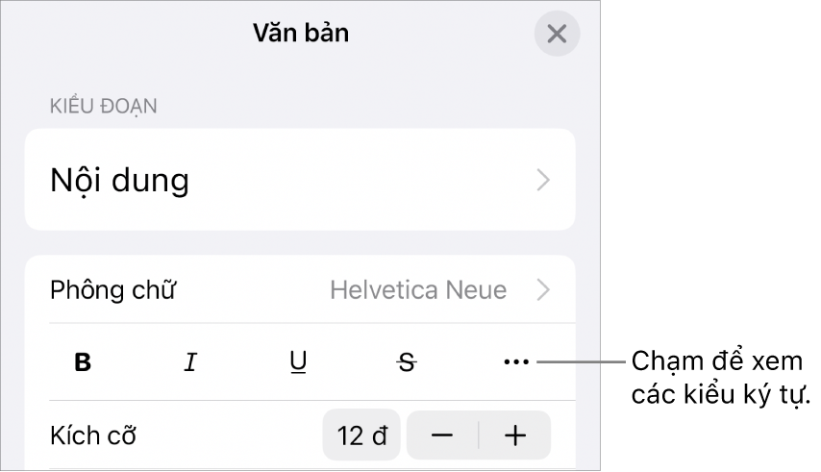The image size is (821, 472).
Task: Toggle strikethrough with the S icon
Action: 409,362
